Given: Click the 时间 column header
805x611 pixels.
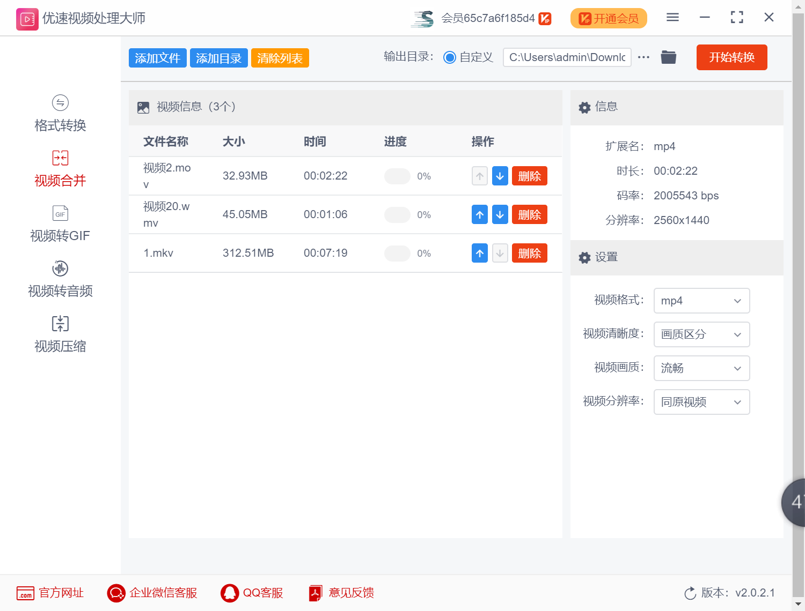Looking at the screenshot, I should [x=315, y=141].
